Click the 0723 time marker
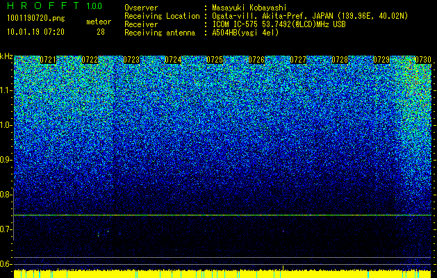The height and width of the screenshot is (278, 437). pyautogui.click(x=131, y=60)
